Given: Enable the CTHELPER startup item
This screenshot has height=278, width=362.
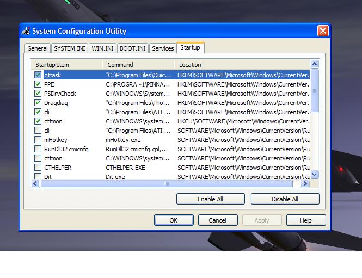Looking at the screenshot, I should [38, 168].
